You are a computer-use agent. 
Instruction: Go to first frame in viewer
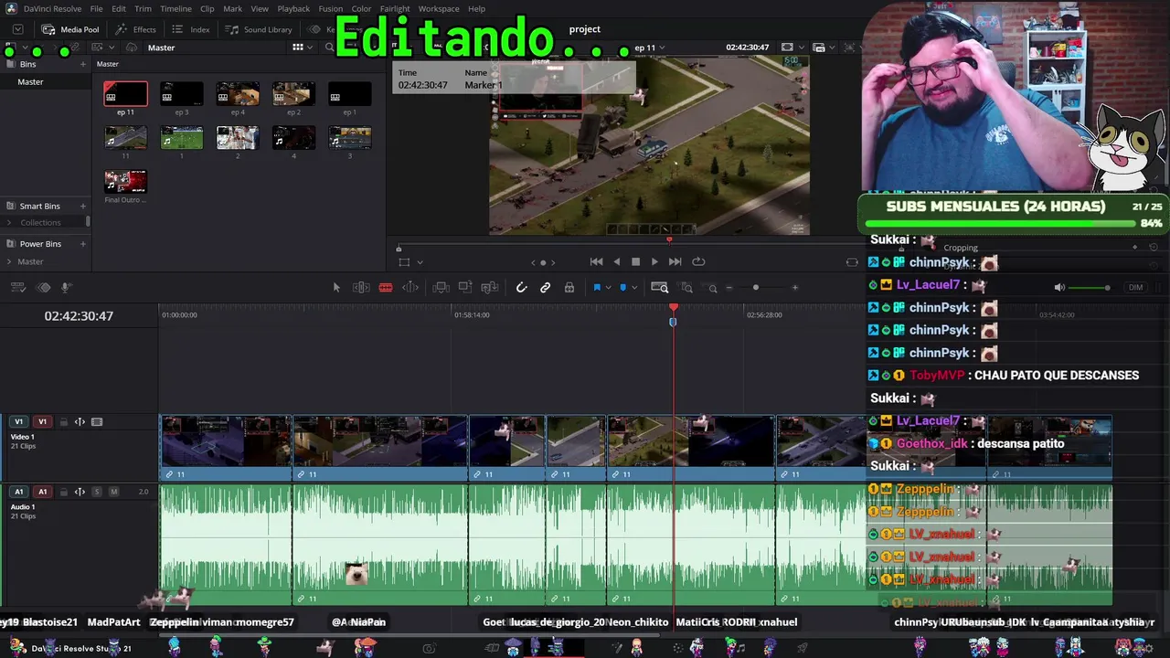596,261
